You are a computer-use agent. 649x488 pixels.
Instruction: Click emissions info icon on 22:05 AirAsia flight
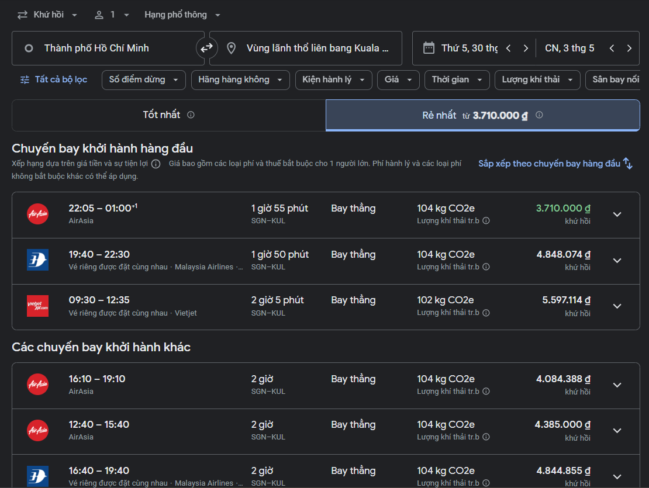(486, 221)
